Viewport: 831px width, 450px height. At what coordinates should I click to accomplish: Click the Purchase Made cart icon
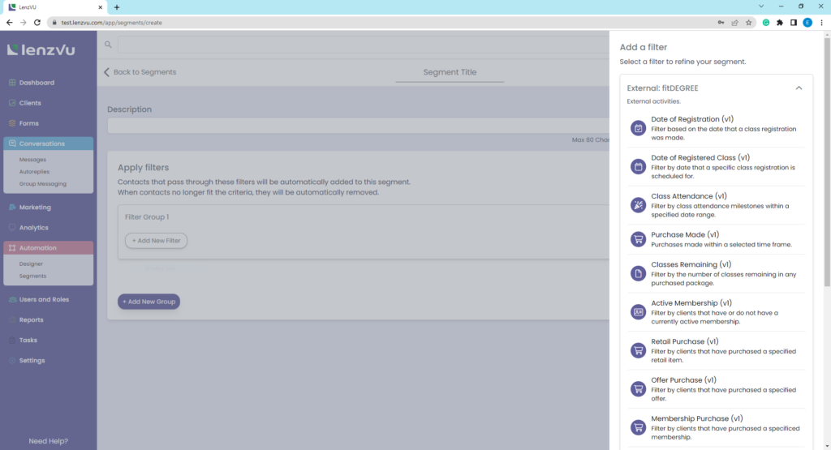(x=639, y=239)
